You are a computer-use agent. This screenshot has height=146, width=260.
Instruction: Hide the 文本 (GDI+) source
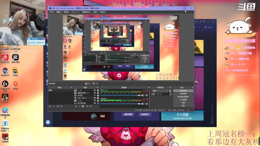pos(95,98)
